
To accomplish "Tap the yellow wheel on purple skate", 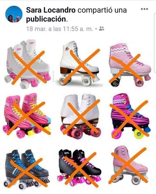I will coord(138,133).
